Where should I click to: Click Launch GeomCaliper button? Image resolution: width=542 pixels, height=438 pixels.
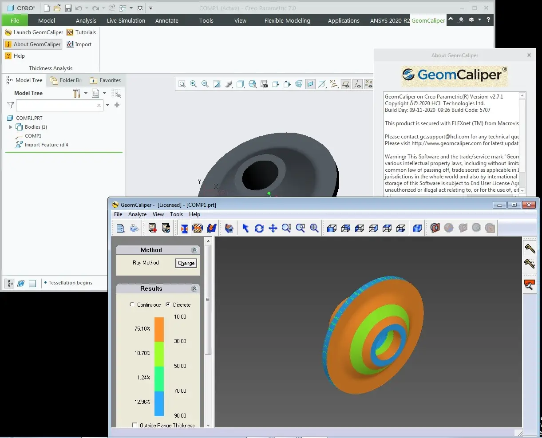click(34, 32)
